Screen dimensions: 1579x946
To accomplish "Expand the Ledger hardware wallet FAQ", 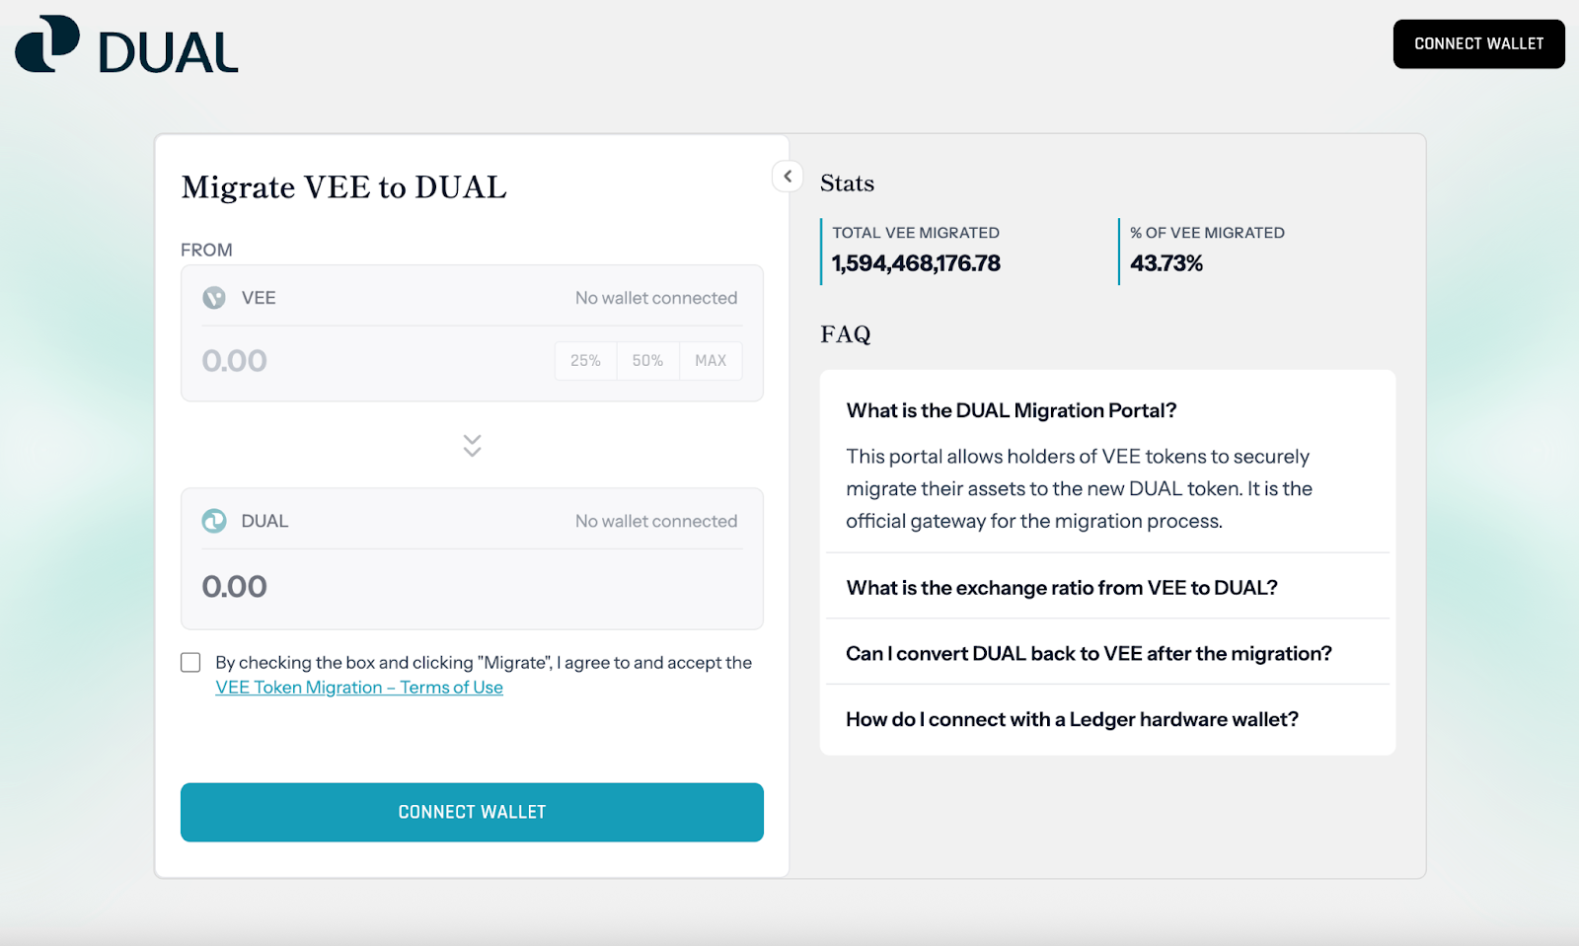I will click(1072, 720).
